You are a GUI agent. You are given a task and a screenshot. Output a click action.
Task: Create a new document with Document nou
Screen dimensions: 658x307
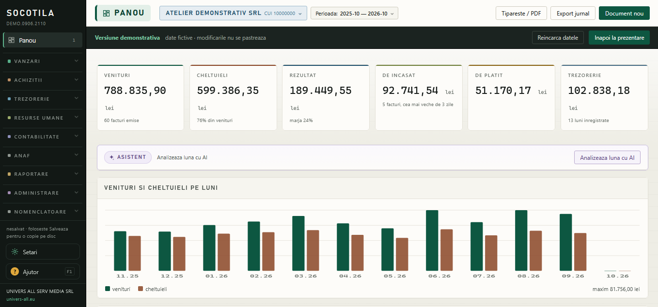coord(624,13)
